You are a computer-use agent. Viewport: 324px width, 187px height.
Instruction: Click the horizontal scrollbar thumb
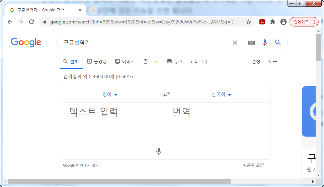coord(119,181)
